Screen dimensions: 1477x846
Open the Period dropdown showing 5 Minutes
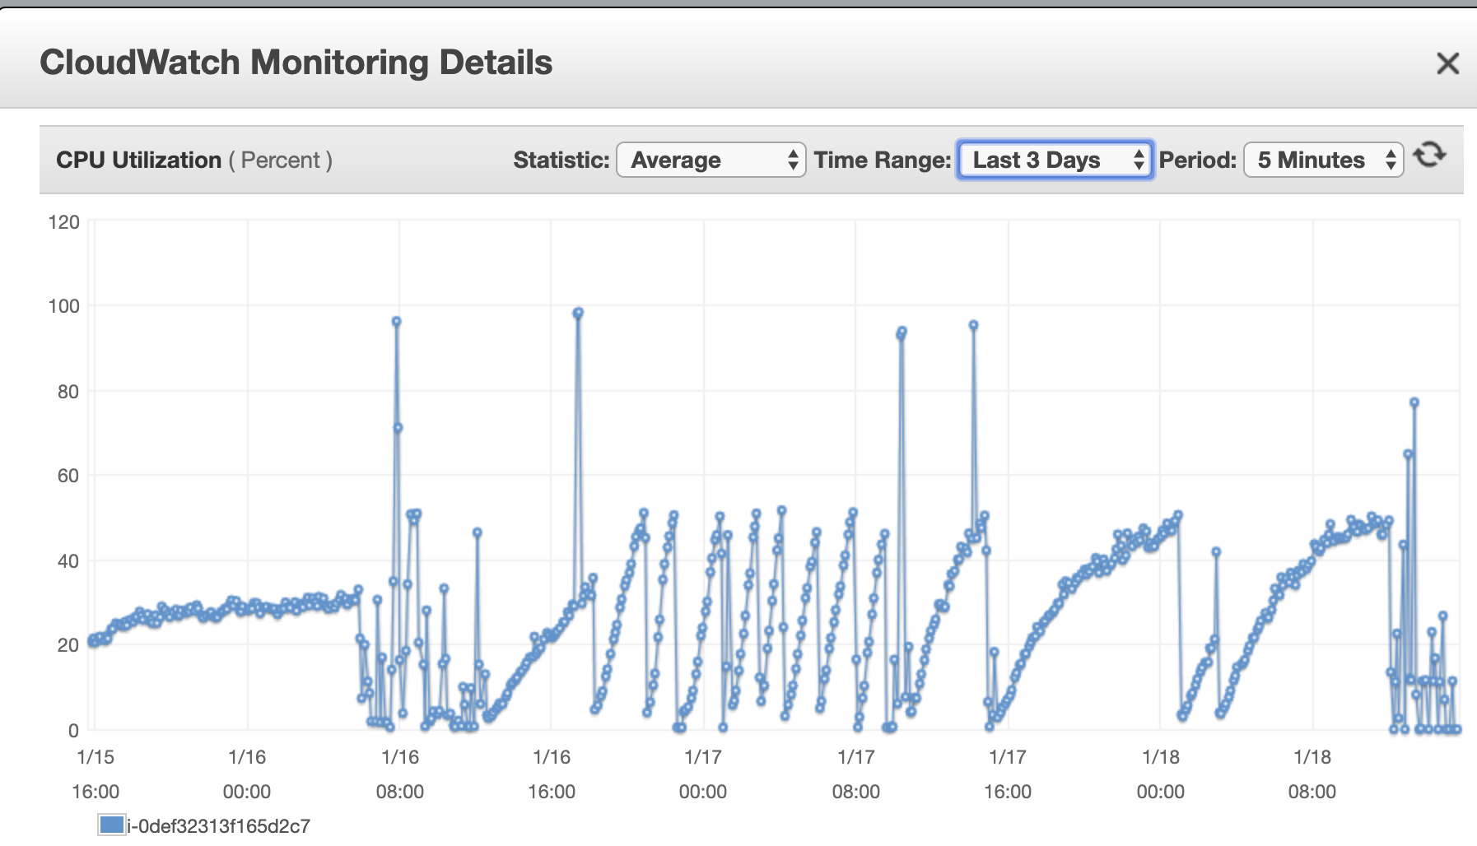1324,160
